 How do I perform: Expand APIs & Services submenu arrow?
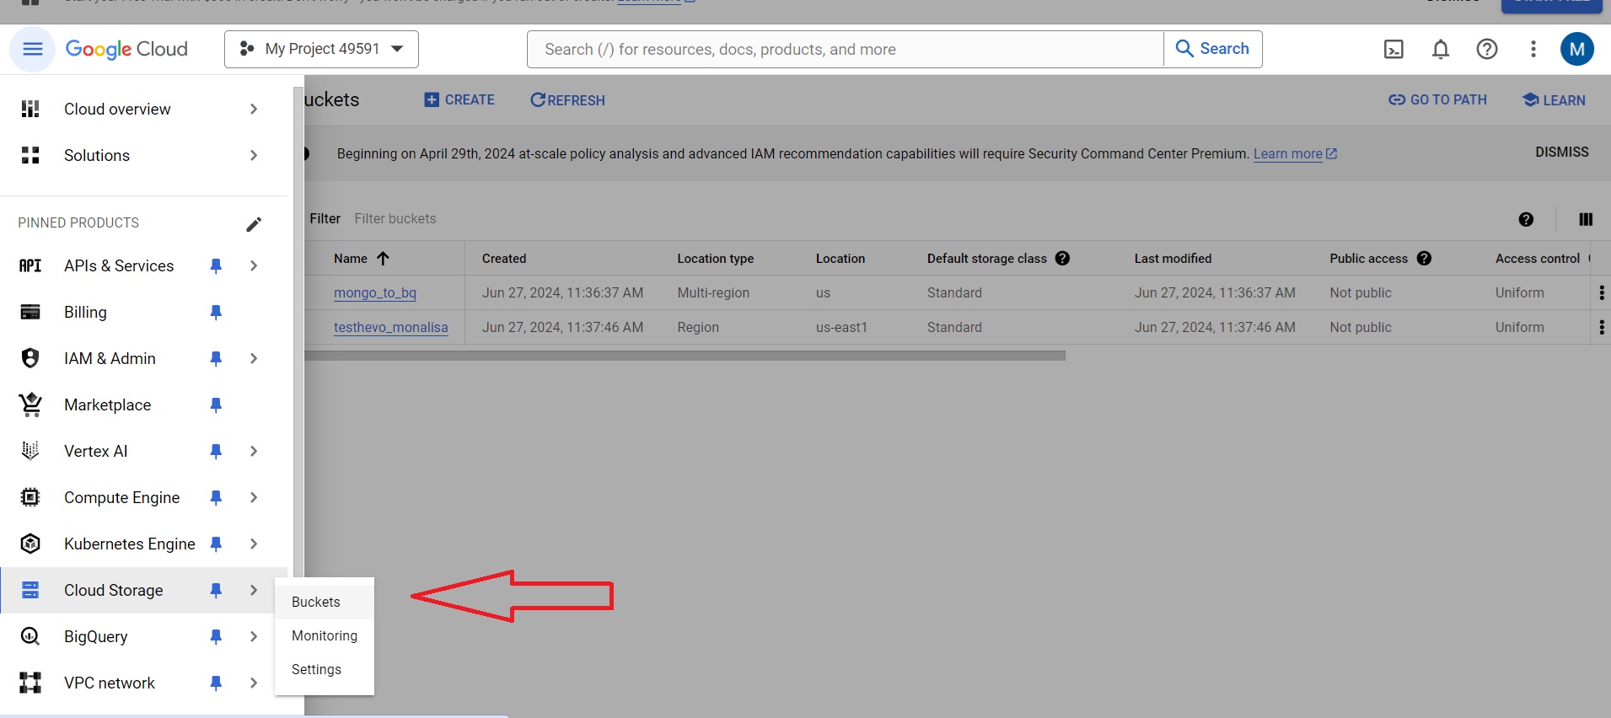click(x=254, y=265)
